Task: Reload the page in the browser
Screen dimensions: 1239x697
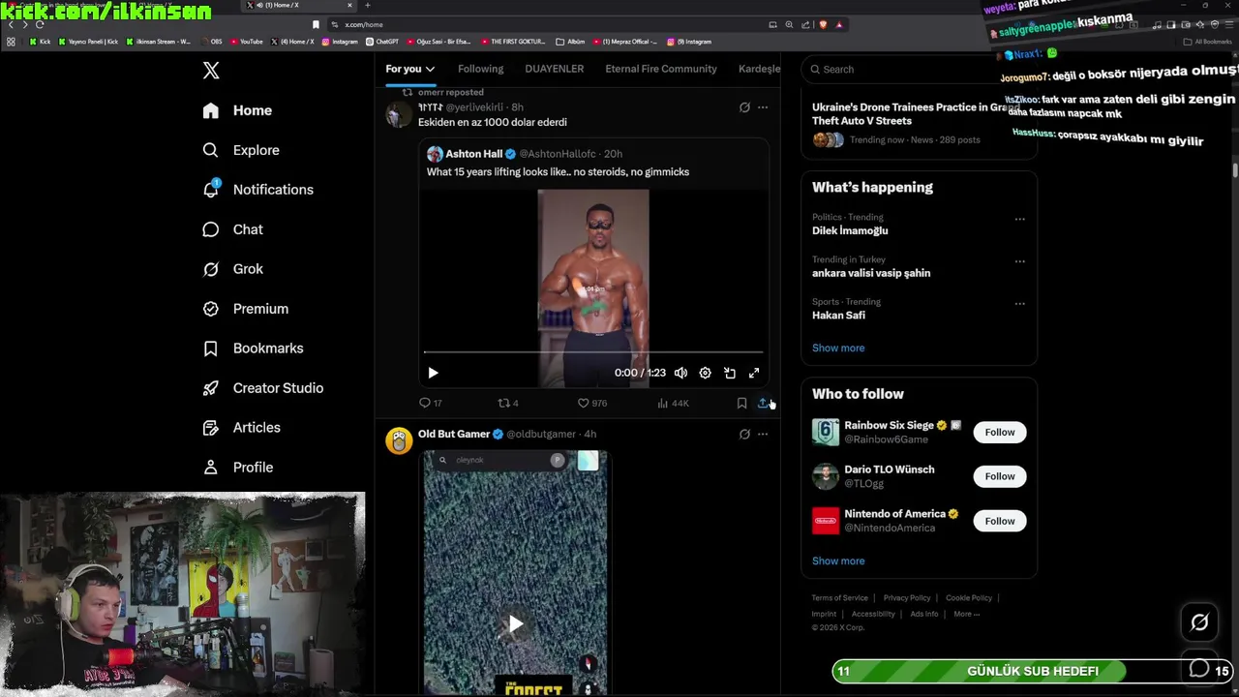Action: [40, 24]
